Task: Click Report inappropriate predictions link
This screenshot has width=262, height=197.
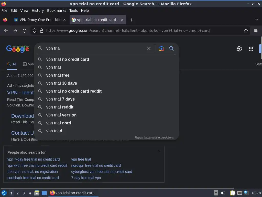Action: tap(154, 137)
